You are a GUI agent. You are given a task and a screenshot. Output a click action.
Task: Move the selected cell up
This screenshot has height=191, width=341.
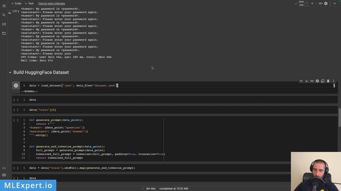(x=301, y=81)
